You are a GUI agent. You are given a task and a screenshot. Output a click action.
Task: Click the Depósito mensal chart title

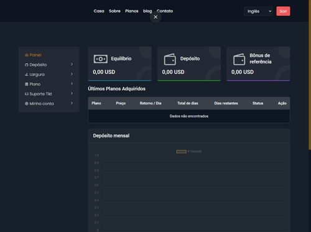click(111, 136)
